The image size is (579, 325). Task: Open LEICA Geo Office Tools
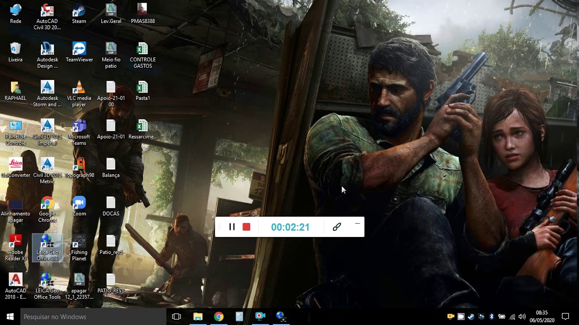[47, 287]
